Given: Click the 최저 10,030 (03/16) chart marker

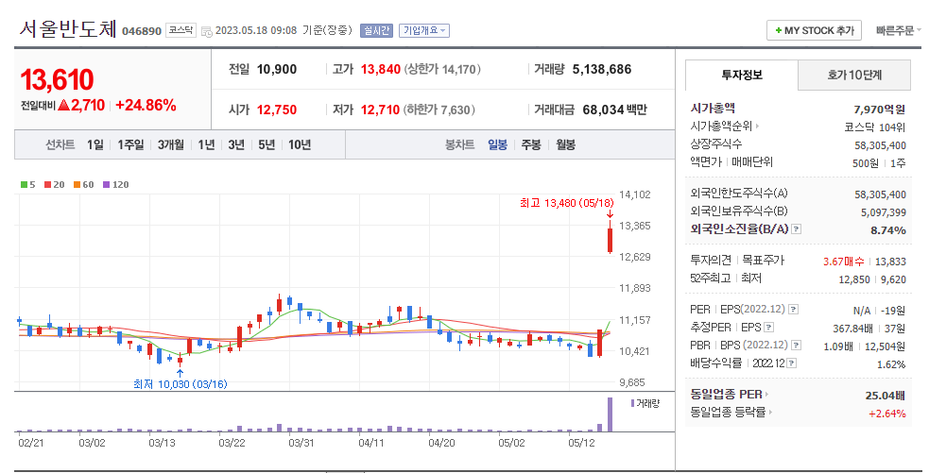Looking at the screenshot, I should 181,384.
